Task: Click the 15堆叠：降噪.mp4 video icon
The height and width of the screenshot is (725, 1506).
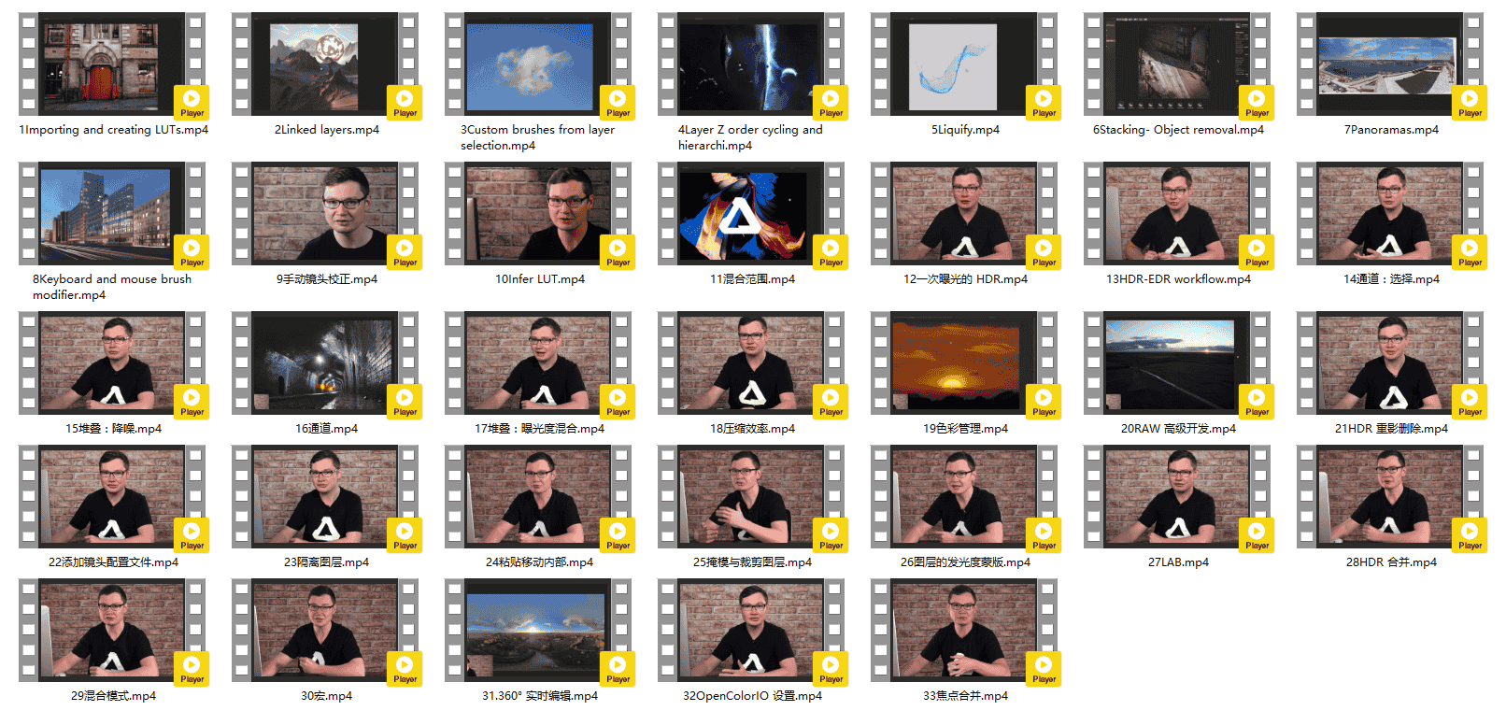Action: (112, 363)
